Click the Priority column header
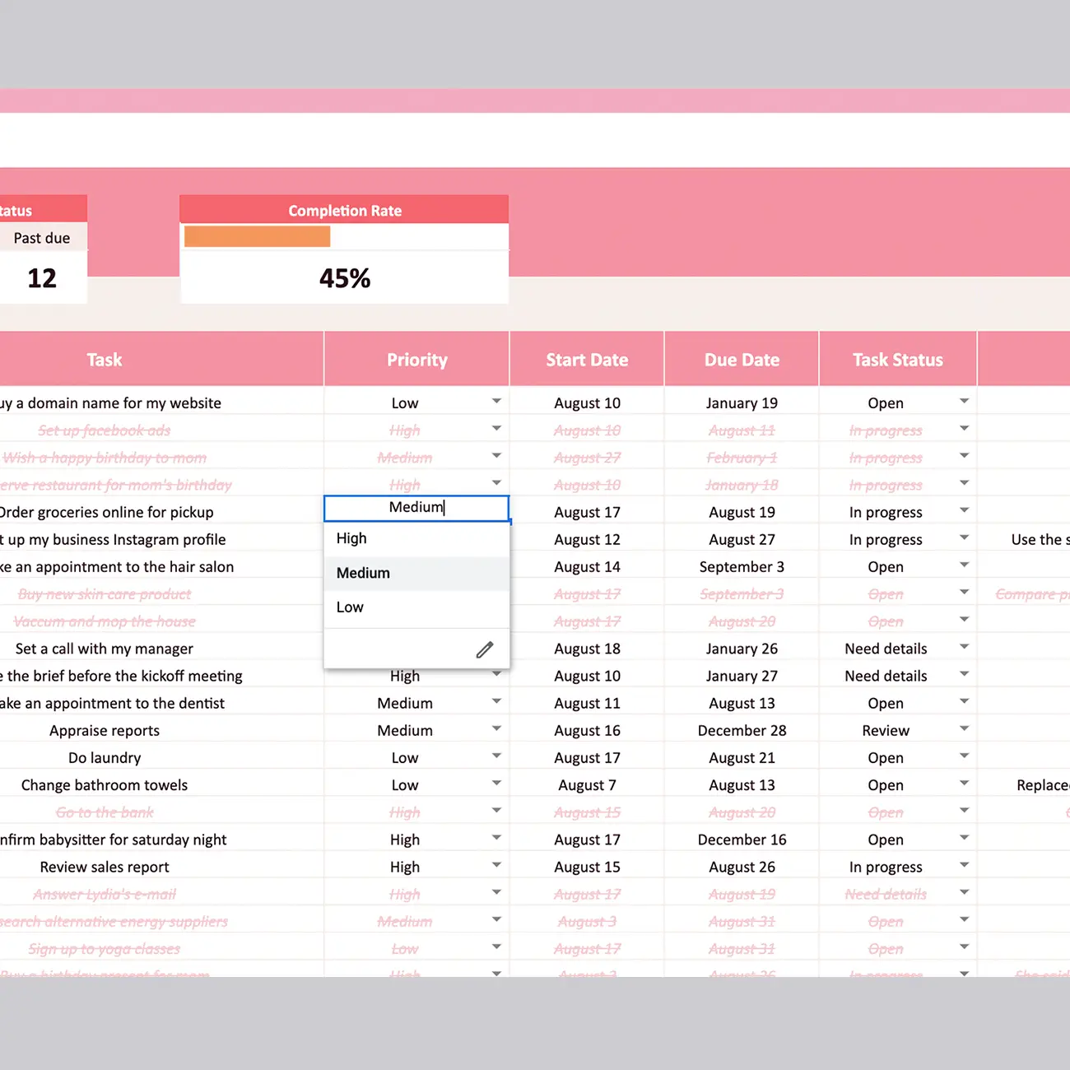The image size is (1070, 1070). point(417,360)
